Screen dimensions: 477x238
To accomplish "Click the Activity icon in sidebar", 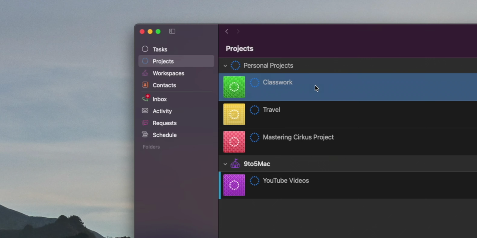I will 145,111.
